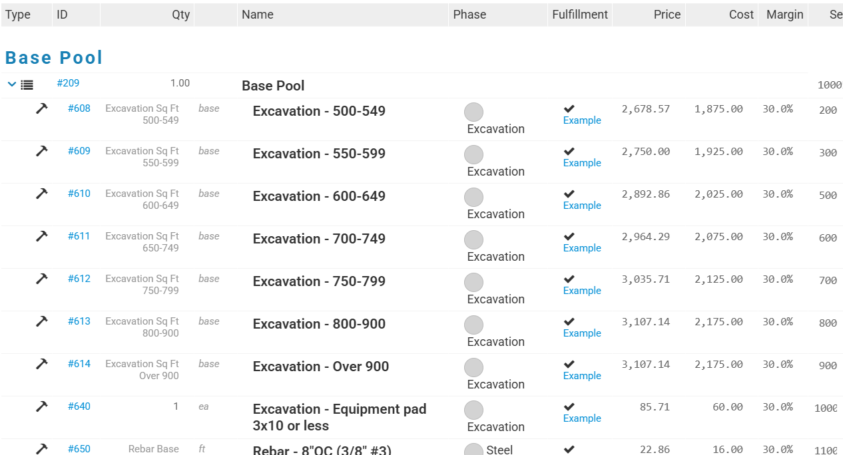Click fulfillment checkmark for Excavation - 700-749
Image resolution: width=843 pixels, height=455 pixels.
pos(569,237)
